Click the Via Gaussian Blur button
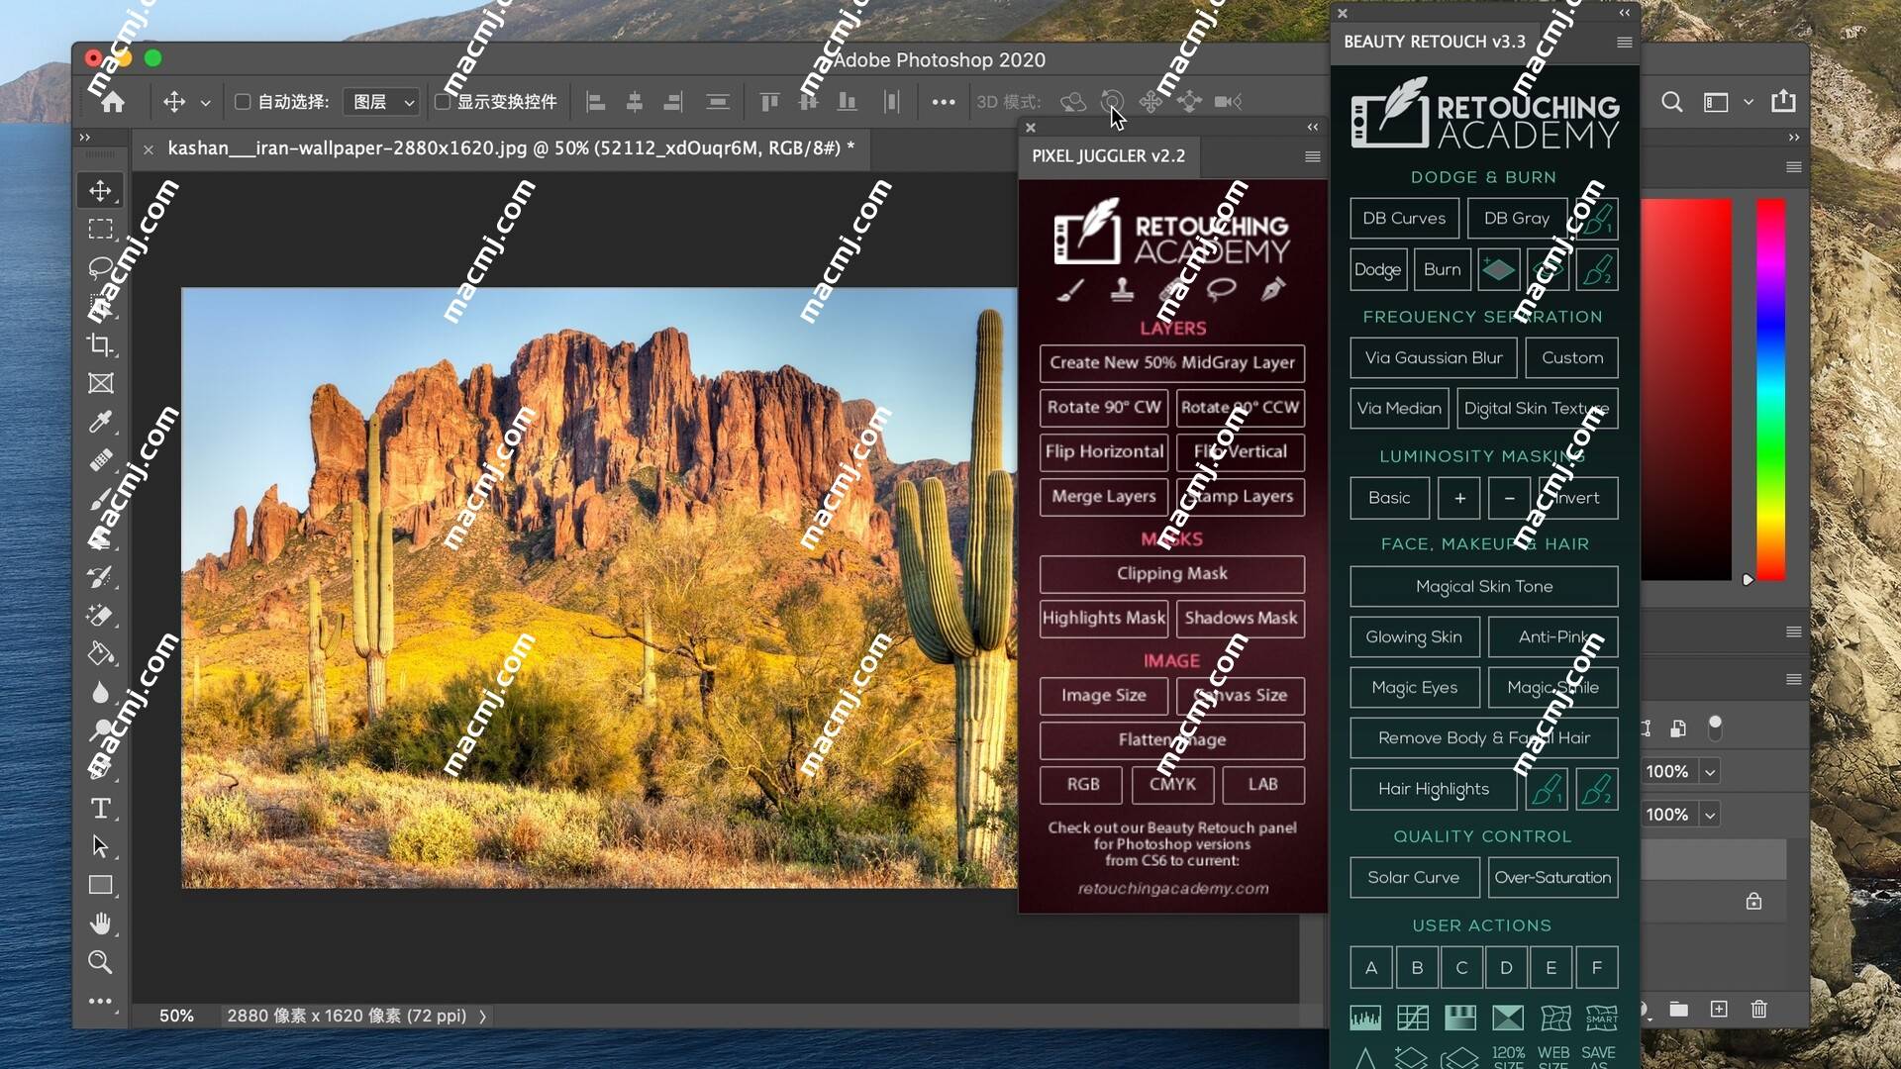 coord(1433,357)
